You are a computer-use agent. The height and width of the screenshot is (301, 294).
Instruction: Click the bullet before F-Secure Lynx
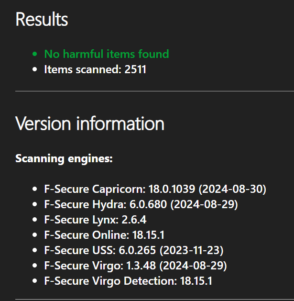tap(34, 220)
